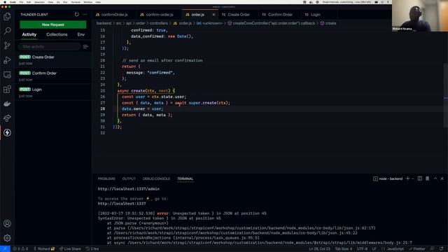Kill terminal with the trash icon
Image resolution: width=448 pixels, height=252 pixels.
[x=428, y=178]
